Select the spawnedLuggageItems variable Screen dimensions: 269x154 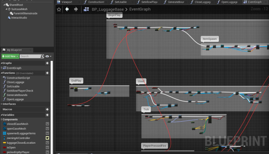(21, 133)
